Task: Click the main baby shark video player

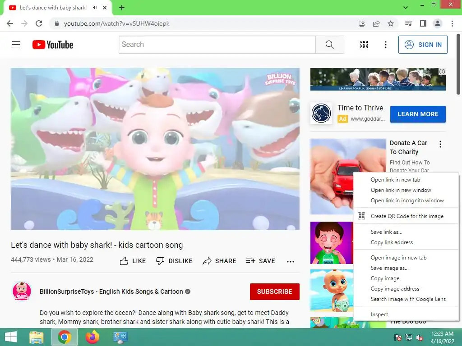Action: 155,149
